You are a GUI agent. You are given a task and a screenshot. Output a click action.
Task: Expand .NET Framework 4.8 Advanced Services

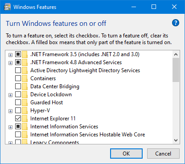[x=10, y=63]
